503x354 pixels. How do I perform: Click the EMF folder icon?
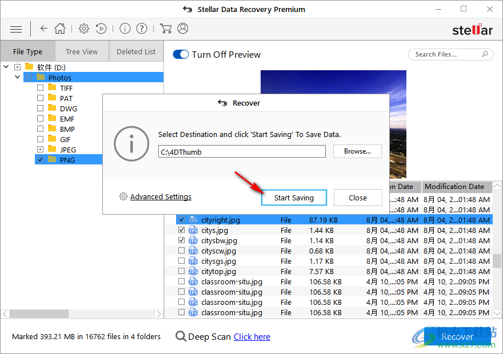pyautogui.click(x=52, y=118)
